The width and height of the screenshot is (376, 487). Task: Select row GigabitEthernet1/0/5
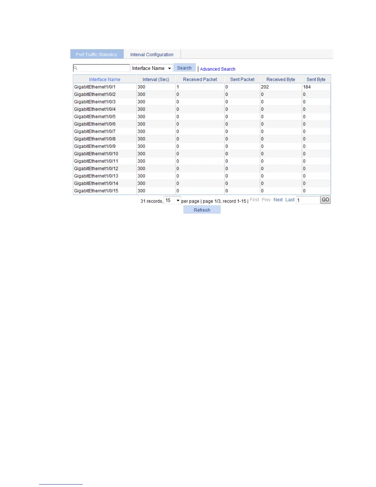tap(202, 117)
